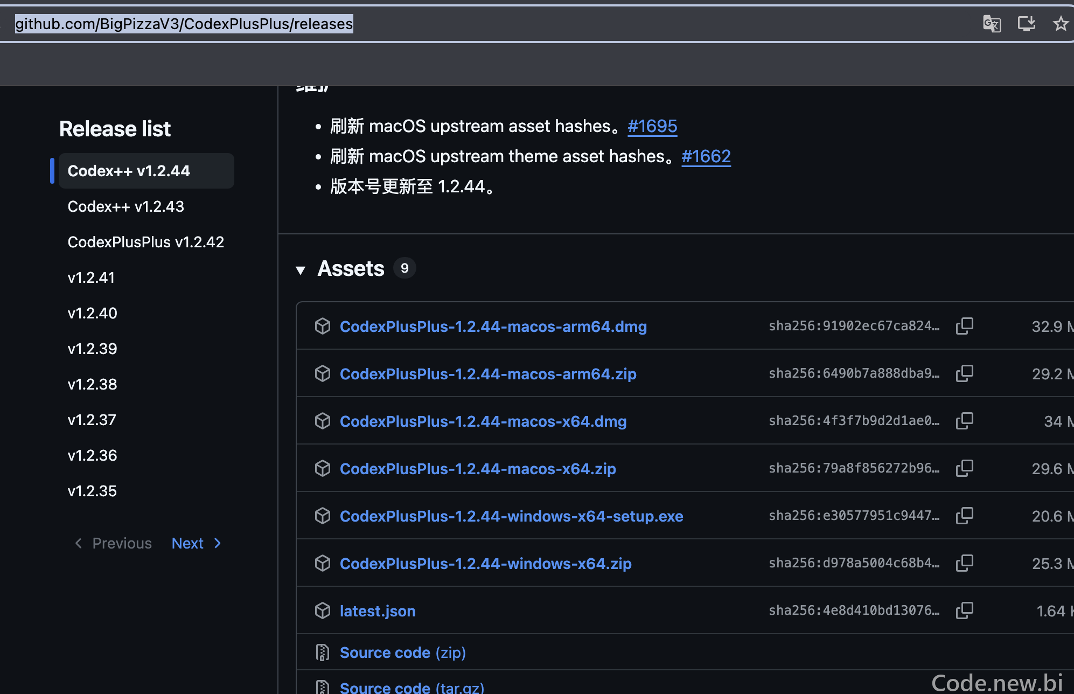Download the latest.json asset
This screenshot has height=694, width=1074.
pos(378,611)
